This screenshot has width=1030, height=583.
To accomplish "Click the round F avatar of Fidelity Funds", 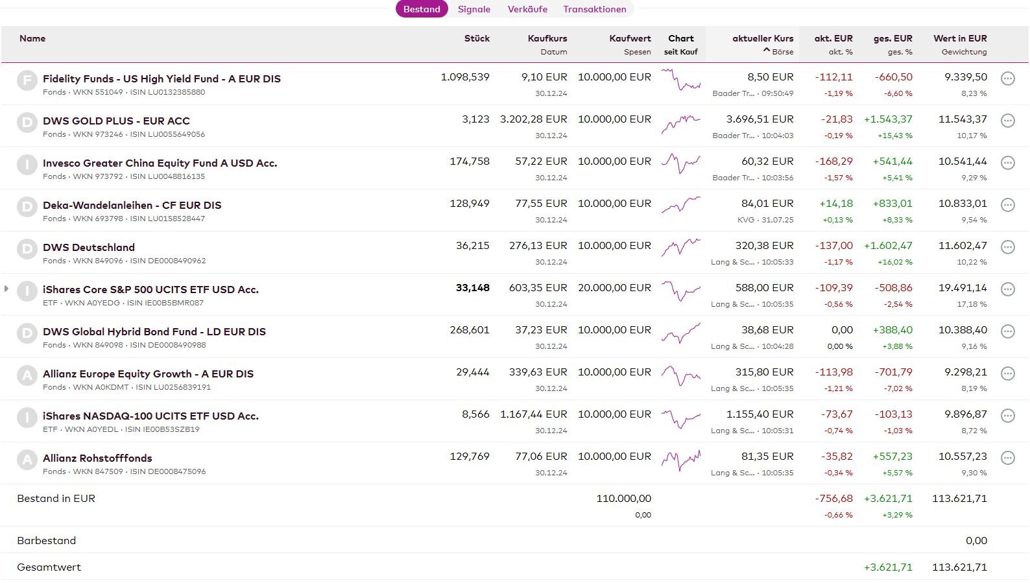I will point(27,80).
